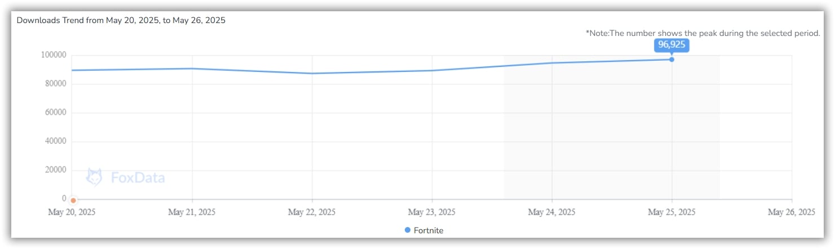835x249 pixels.
Task: Click the 80000 y-axis value
Action: tap(56, 84)
